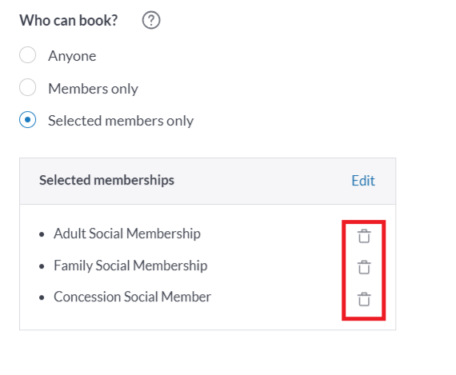Viewport: 456px width, 375px height.
Task: Click the Who can book? heading
Action: (69, 20)
